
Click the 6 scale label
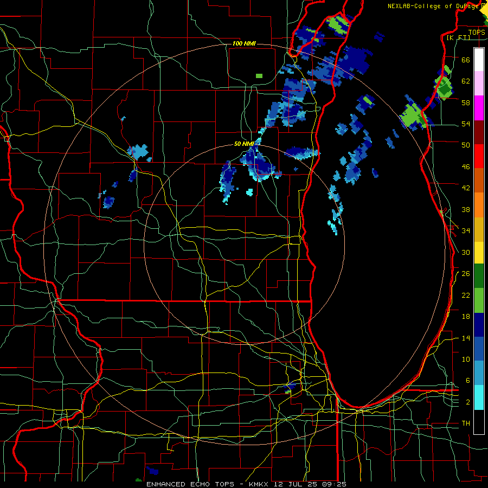coord(468,380)
